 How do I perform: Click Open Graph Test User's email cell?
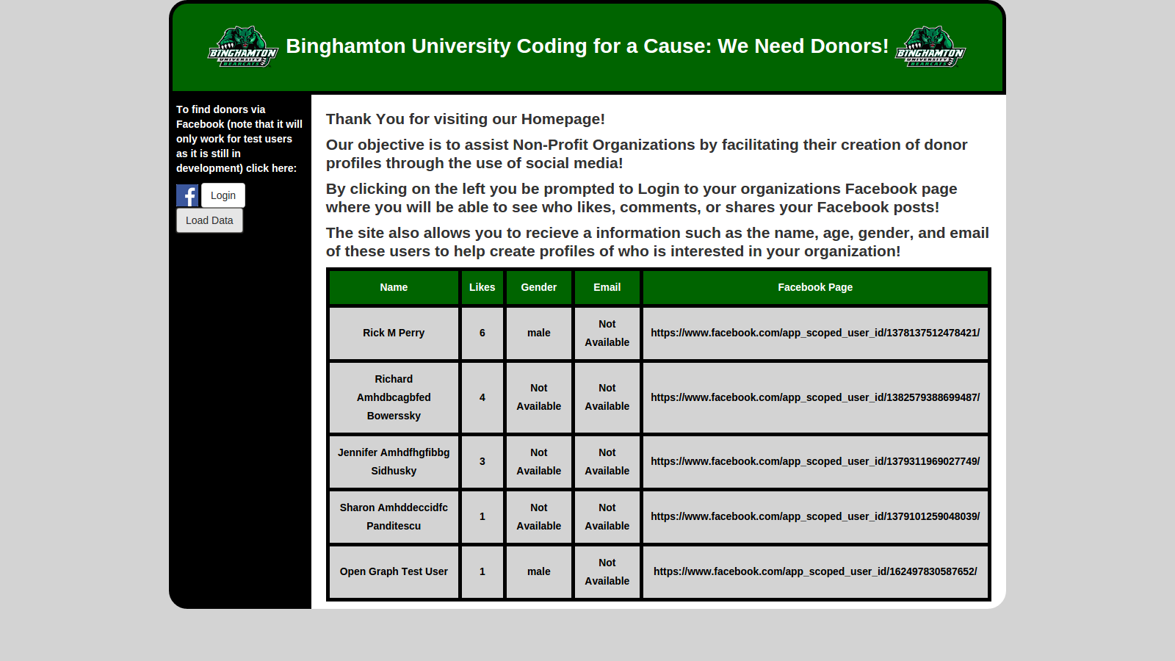click(607, 571)
